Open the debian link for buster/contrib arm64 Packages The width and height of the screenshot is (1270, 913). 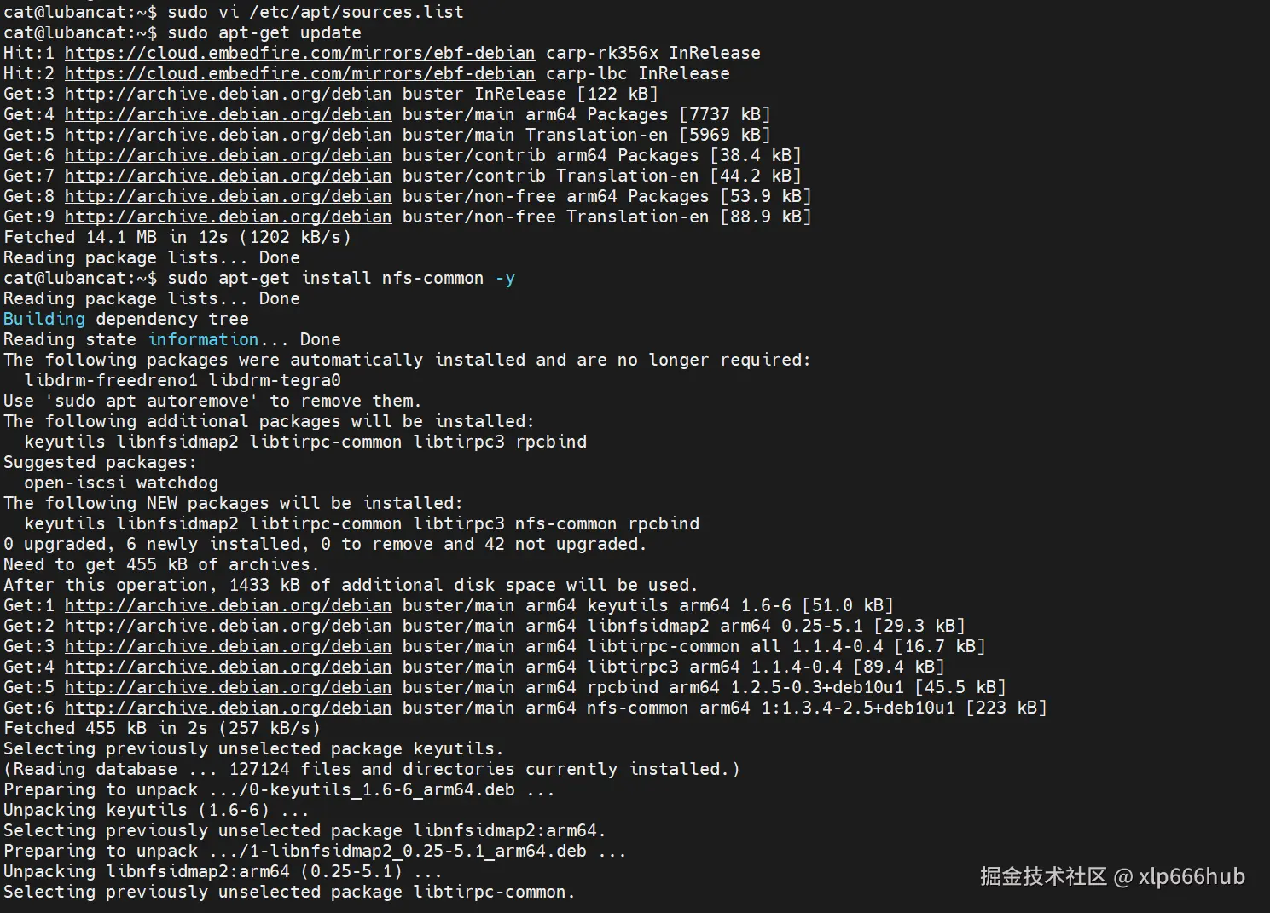coord(228,155)
